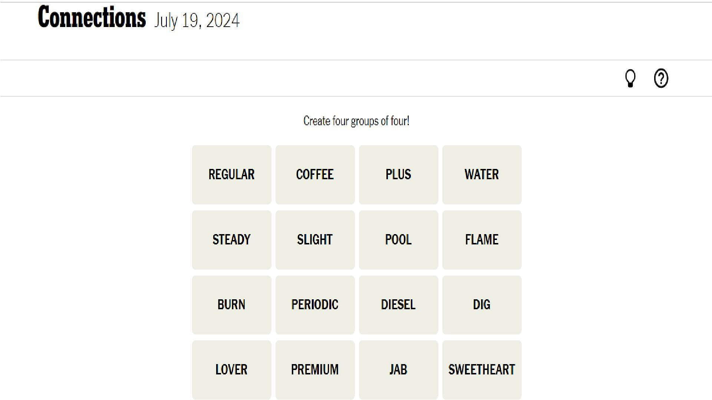
Task: Select the DIESEL tile
Action: pyautogui.click(x=398, y=305)
